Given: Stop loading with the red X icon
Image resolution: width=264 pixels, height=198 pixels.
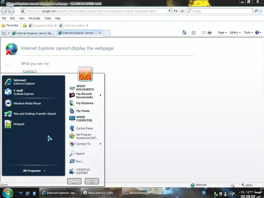Looking at the screenshot, I should [x=182, y=11].
